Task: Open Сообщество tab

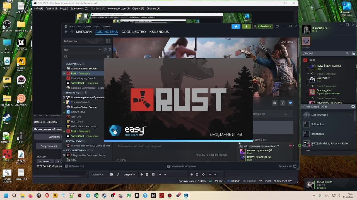Action: (x=134, y=32)
